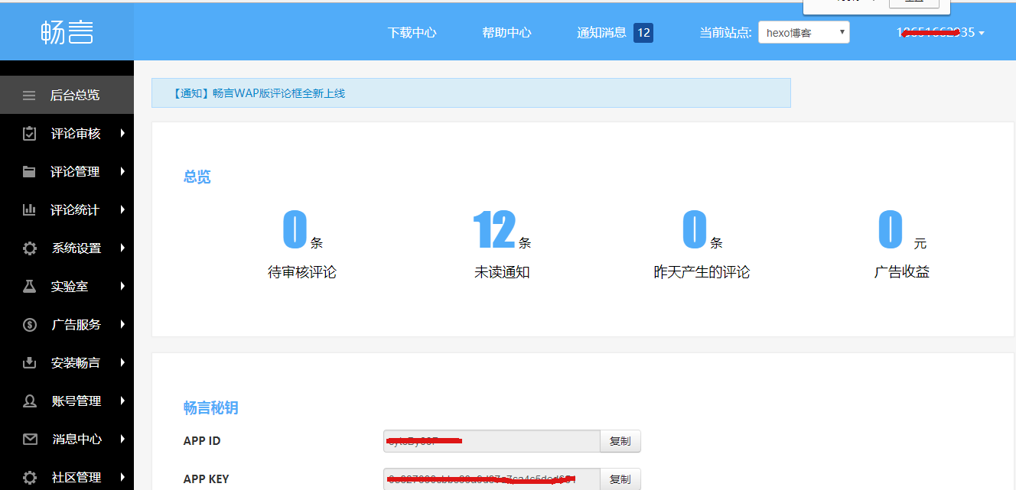Click the 消息中心 envelope icon
This screenshot has height=490, width=1016.
click(x=29, y=440)
